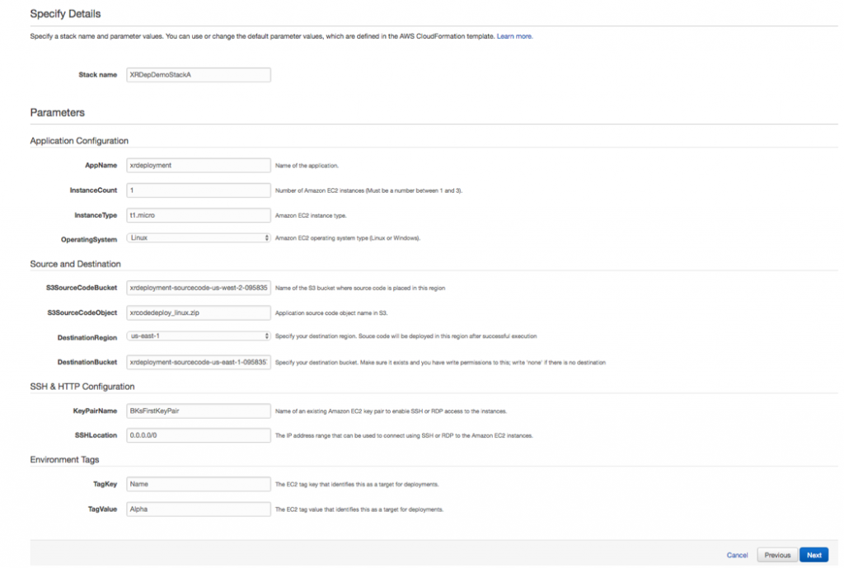
Task: Click the Specify Details heading
Action: coord(65,14)
